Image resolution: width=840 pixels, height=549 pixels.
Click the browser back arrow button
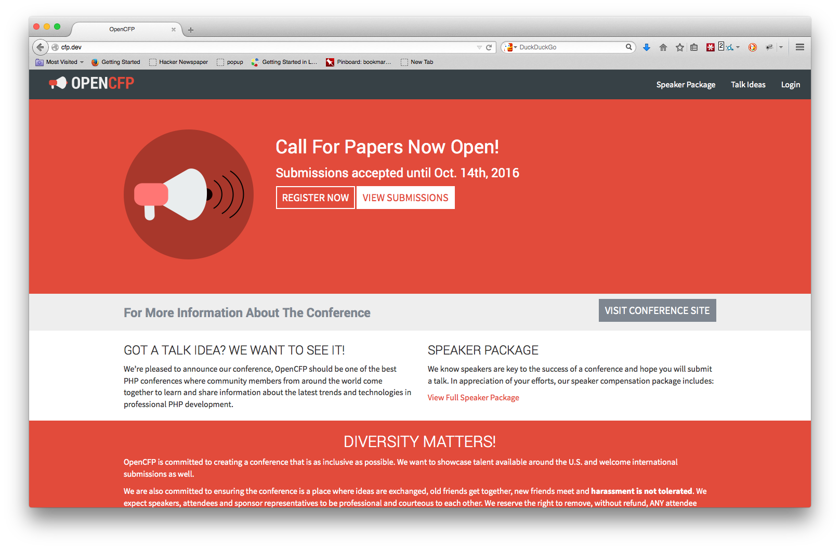tap(40, 47)
